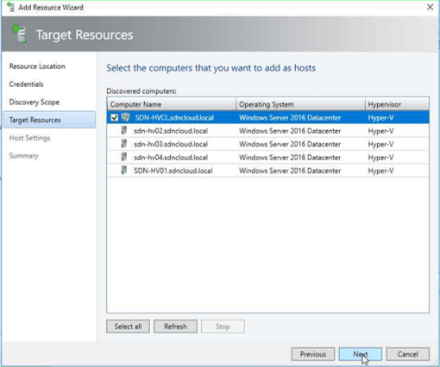Select SDN-HV01.sdncloud.local computer name

click(173, 171)
